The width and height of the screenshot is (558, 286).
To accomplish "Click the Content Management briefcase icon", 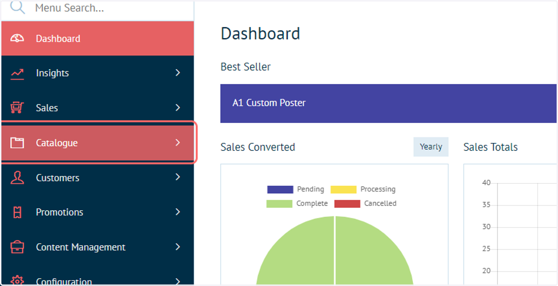I will 17,247.
